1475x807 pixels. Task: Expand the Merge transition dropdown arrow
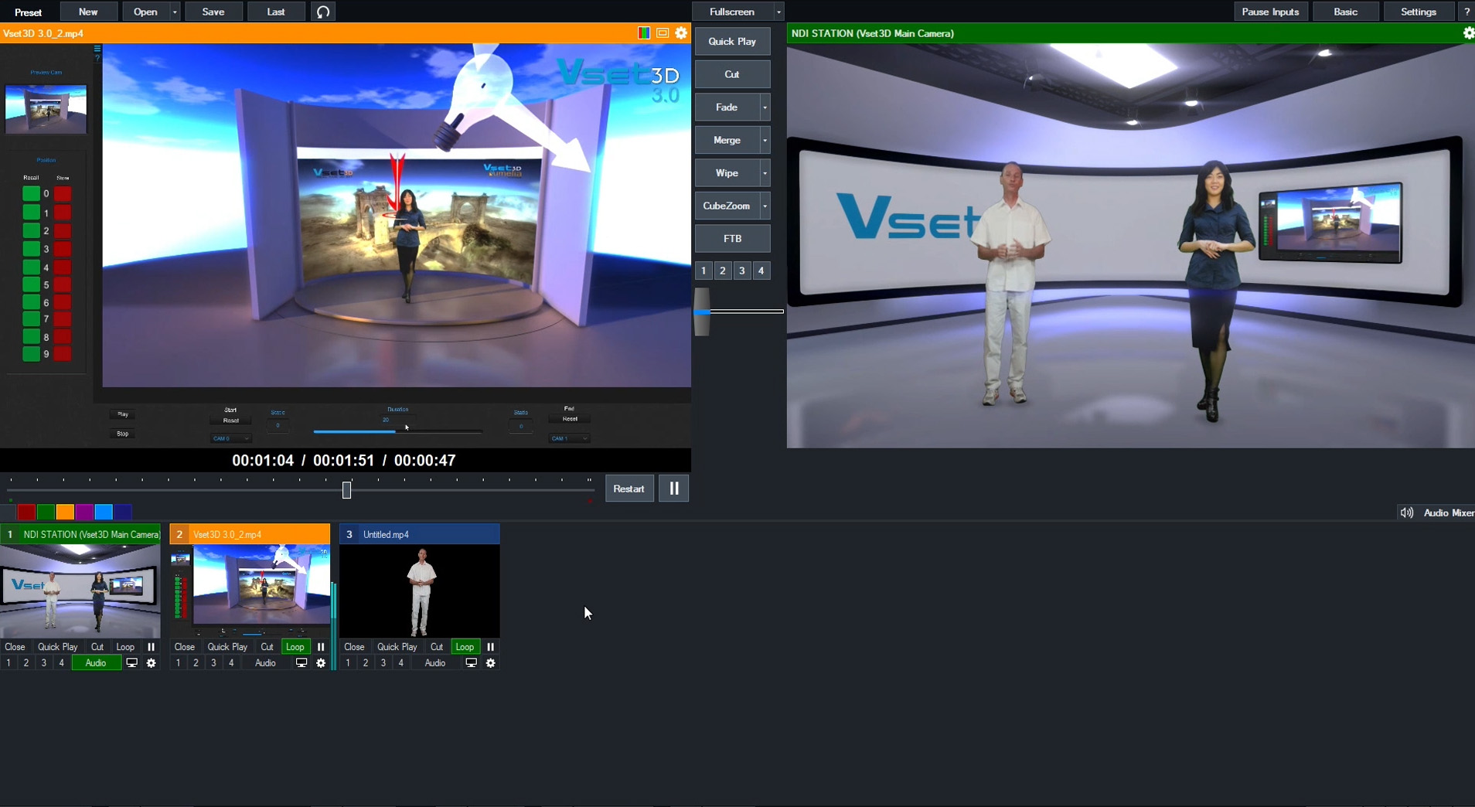[765, 141]
